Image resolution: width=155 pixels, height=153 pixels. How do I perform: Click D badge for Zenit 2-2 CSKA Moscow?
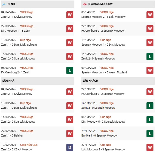(x=70, y=147)
